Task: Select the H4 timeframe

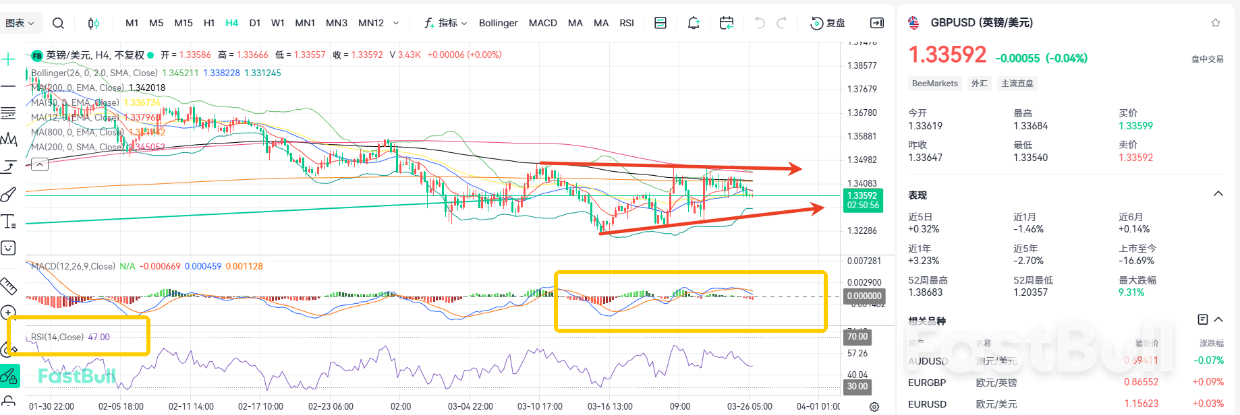Action: 232,23
